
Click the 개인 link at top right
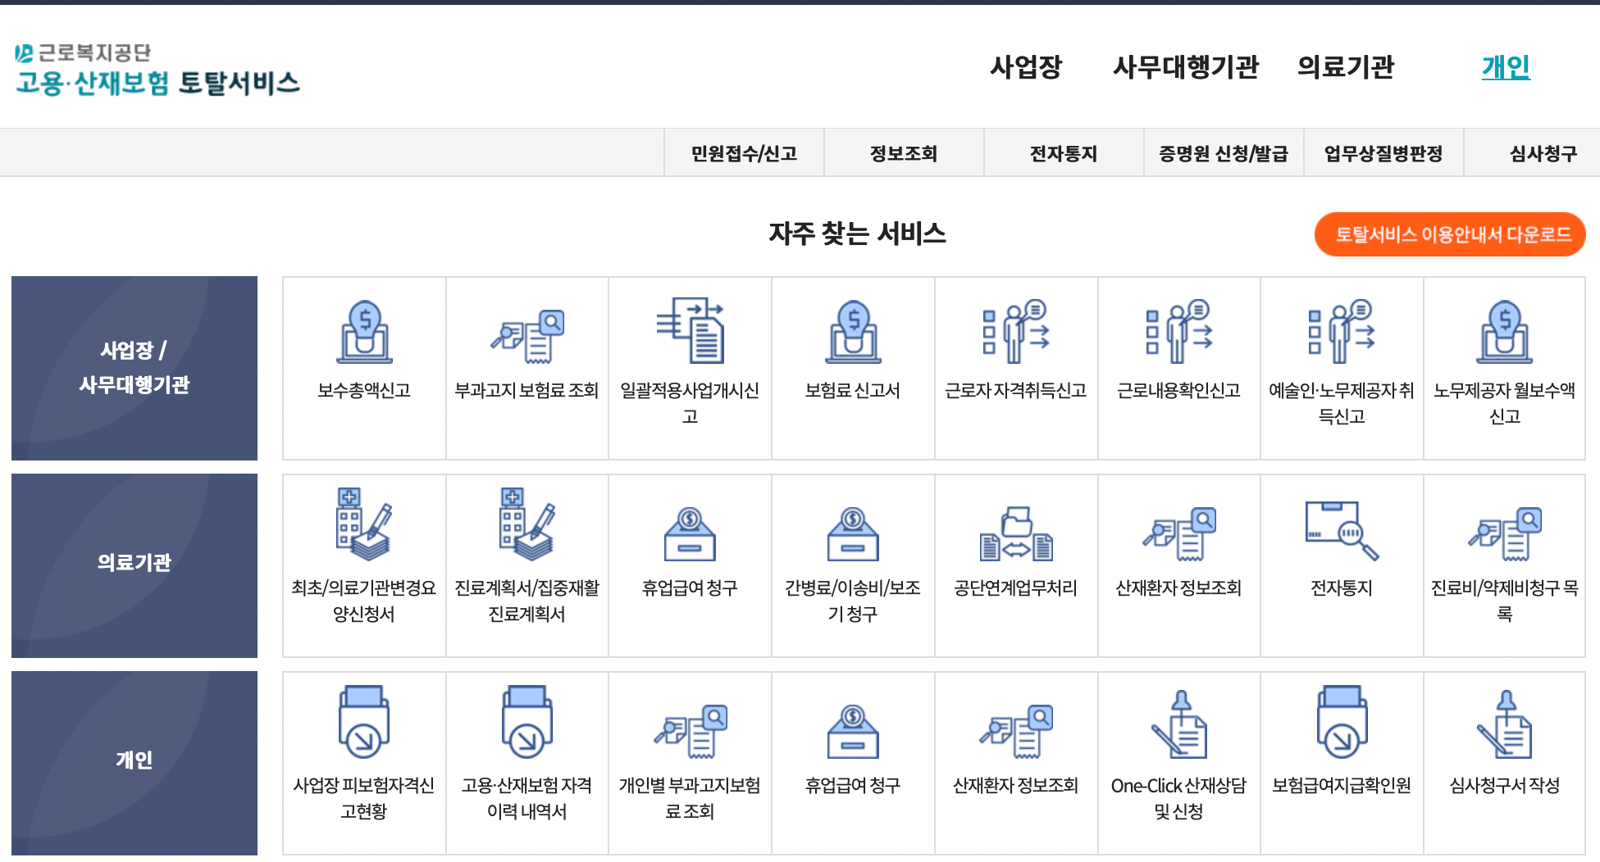point(1507,69)
